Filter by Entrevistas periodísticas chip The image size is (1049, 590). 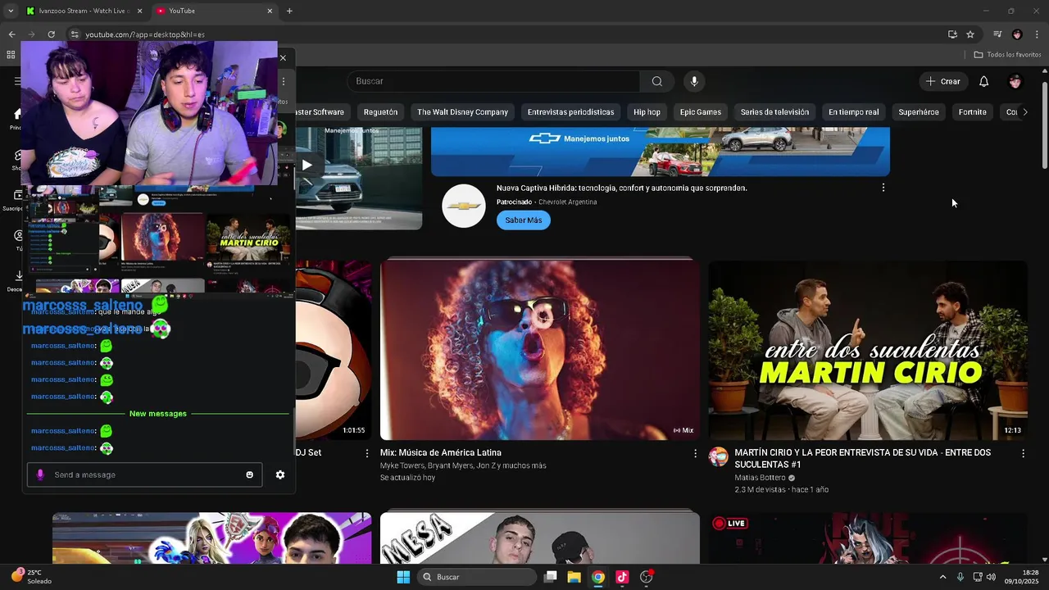point(570,112)
